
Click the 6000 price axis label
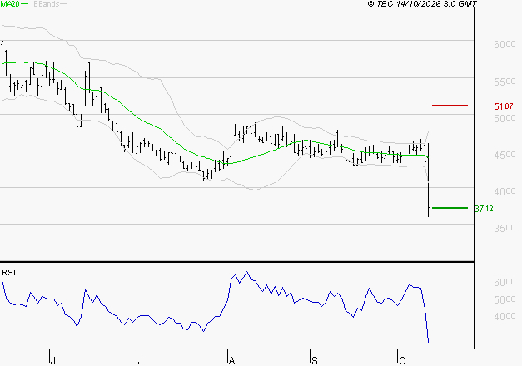click(x=505, y=44)
